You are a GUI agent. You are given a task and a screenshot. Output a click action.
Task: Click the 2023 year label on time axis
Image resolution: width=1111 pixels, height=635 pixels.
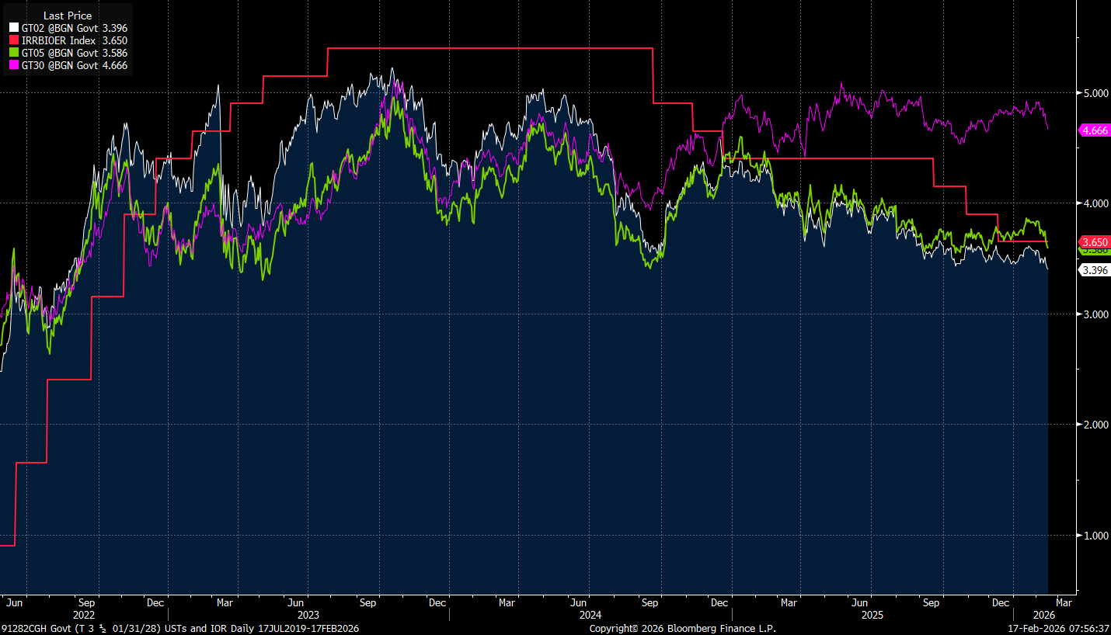point(308,614)
